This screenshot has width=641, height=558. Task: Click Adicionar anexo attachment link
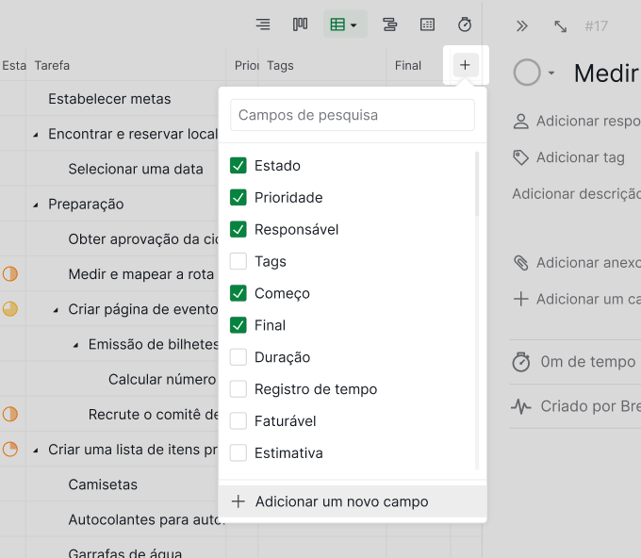click(588, 263)
